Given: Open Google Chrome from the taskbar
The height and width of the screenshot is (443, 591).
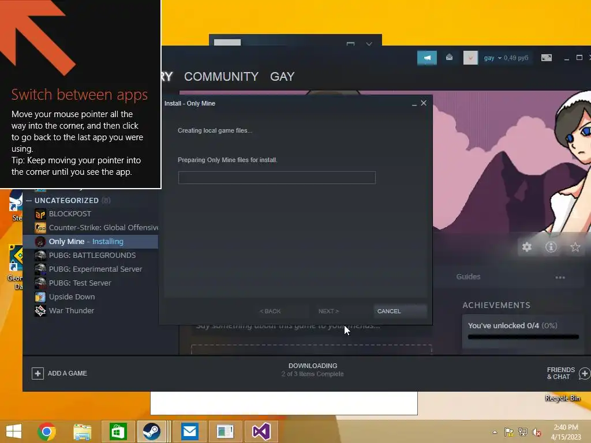Looking at the screenshot, I should (47, 431).
